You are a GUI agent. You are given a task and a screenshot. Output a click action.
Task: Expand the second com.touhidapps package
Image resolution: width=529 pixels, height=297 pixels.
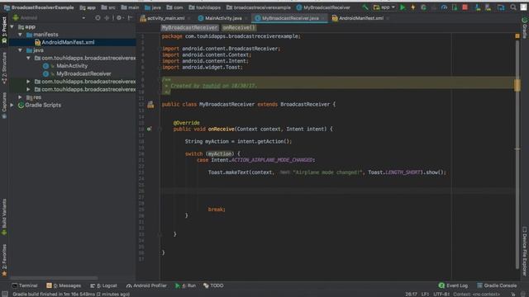(x=28, y=82)
